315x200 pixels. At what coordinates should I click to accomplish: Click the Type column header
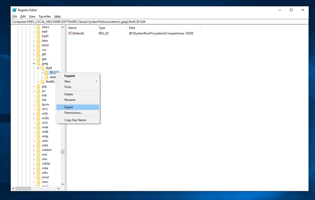tap(112, 28)
